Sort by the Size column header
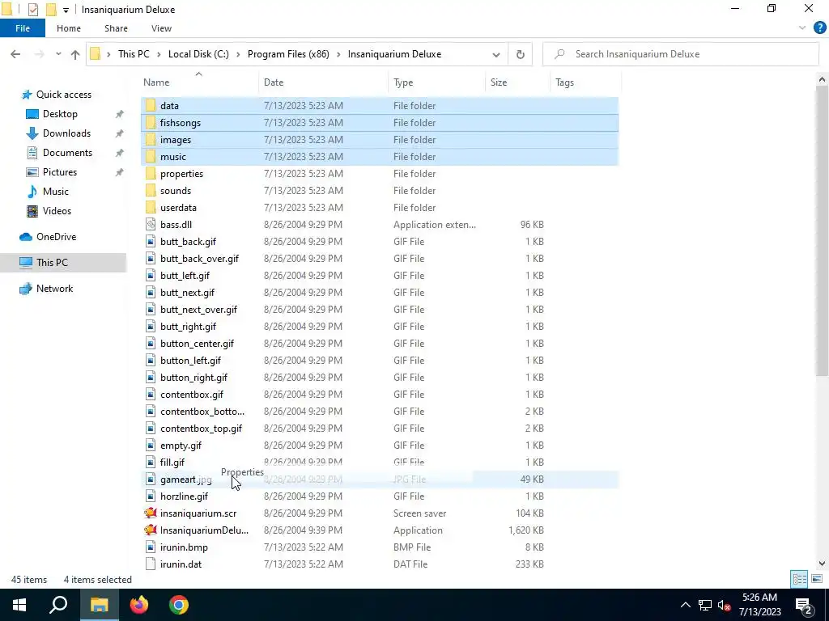Screen dimensions: 829x621 517,82
